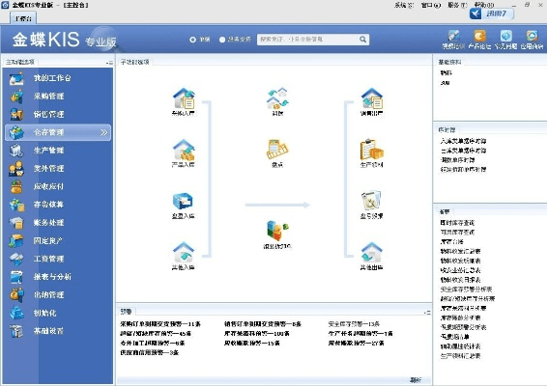Viewport: 547px width, 386px height.
Task: Open 入库类单据序时簿 link
Action: tap(463, 141)
